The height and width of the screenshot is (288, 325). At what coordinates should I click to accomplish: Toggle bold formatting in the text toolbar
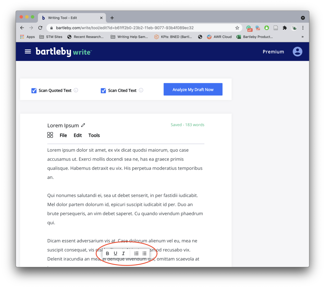tap(107, 253)
